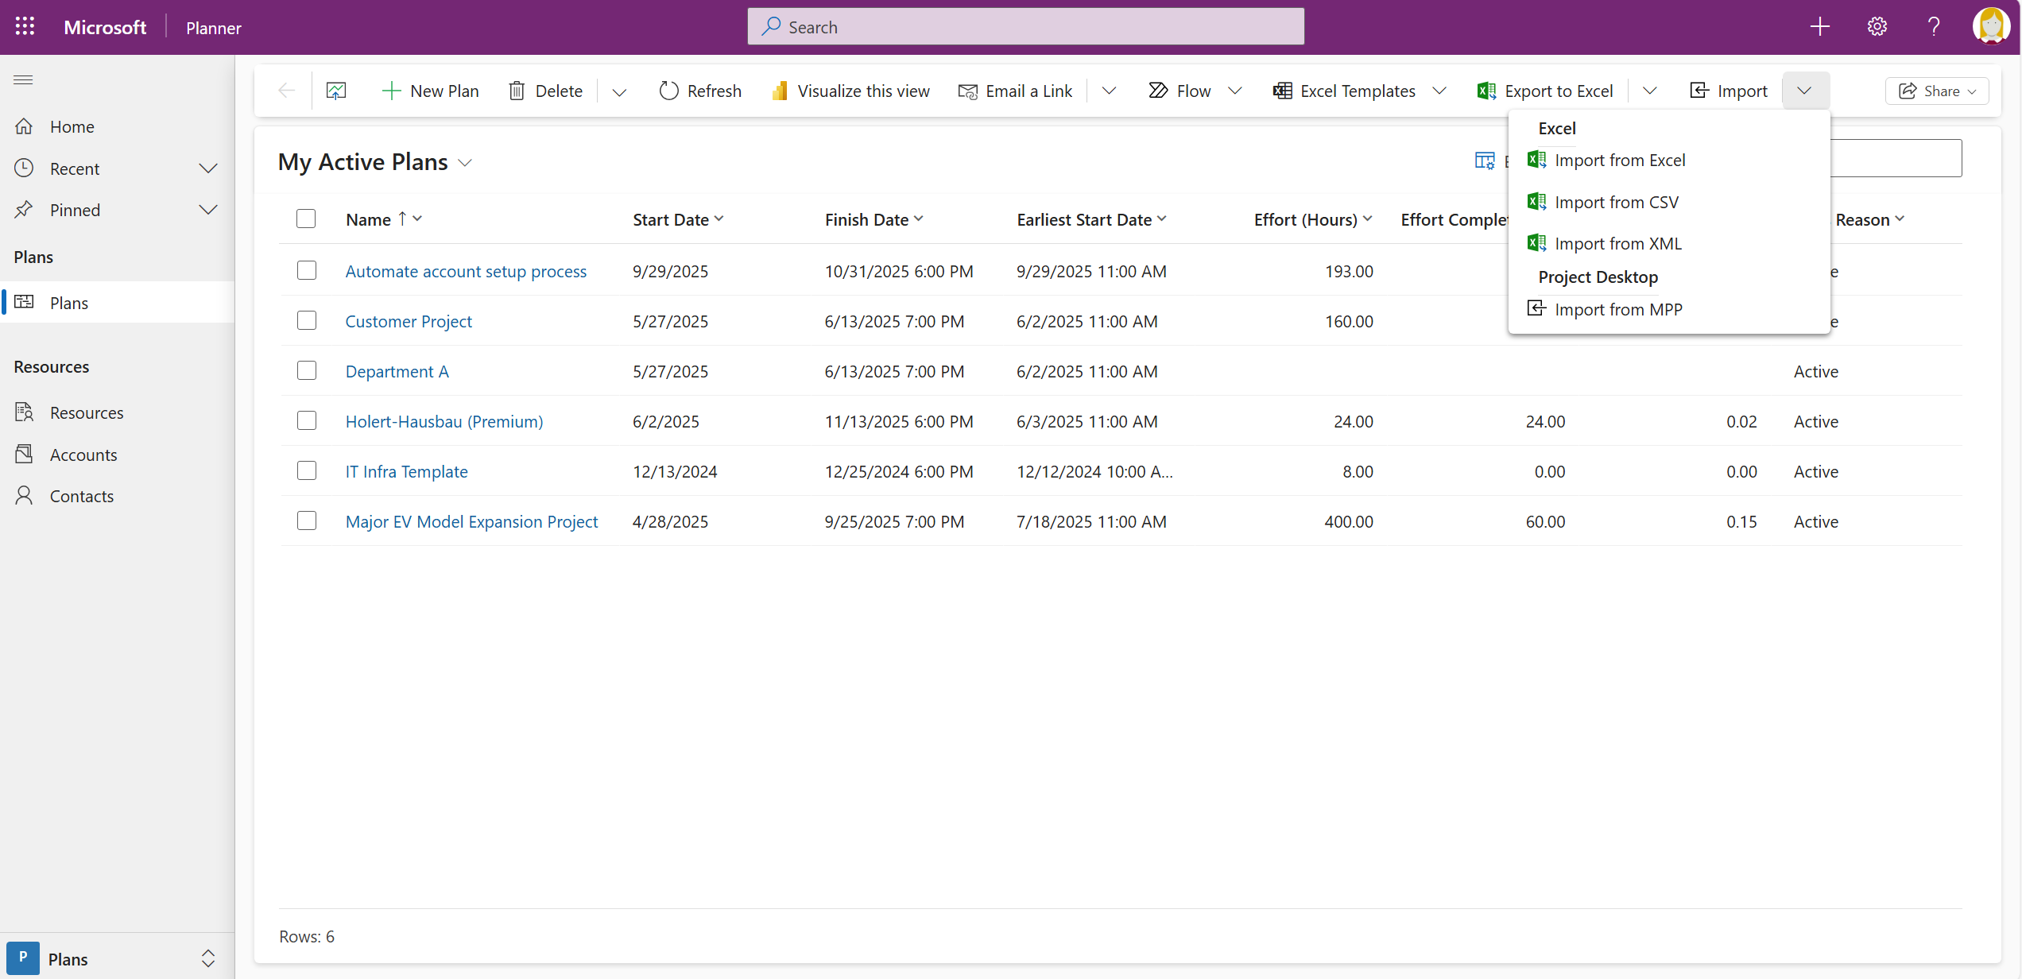Open Visualize this view

tap(850, 91)
